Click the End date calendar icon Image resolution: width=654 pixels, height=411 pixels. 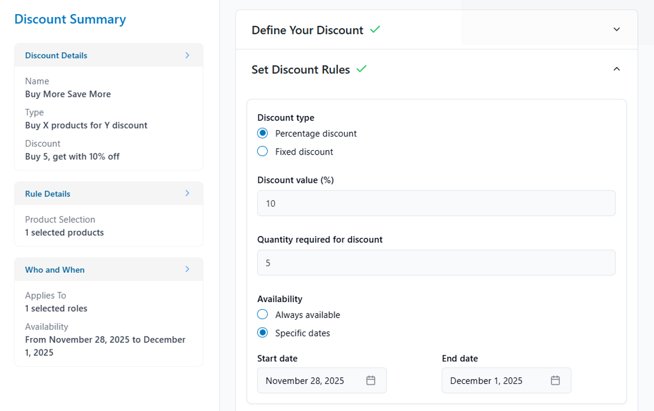point(555,381)
